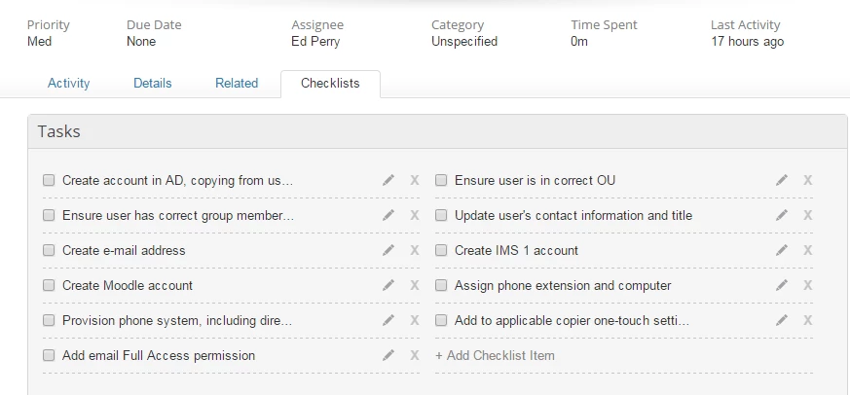The image size is (850, 395).
Task: Edit the Create e-mail address task
Action: [x=388, y=250]
